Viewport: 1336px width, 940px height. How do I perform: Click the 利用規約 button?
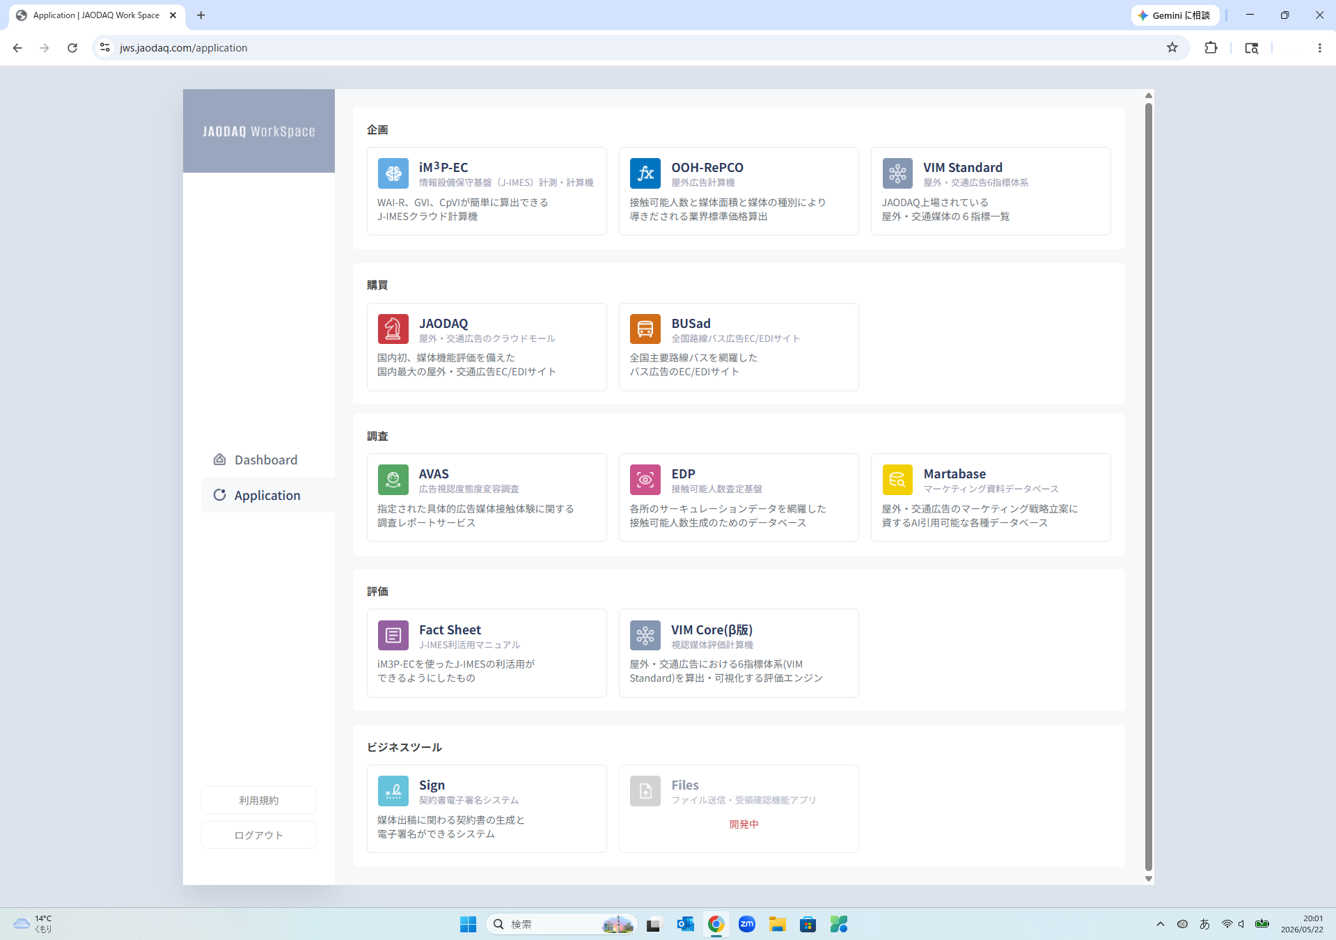coord(259,800)
